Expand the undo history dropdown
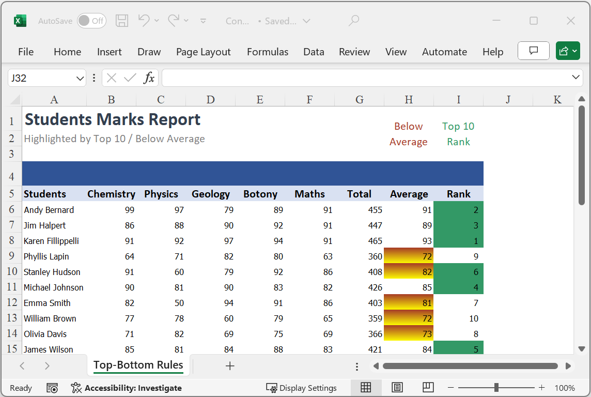This screenshot has height=397, width=591. click(157, 21)
